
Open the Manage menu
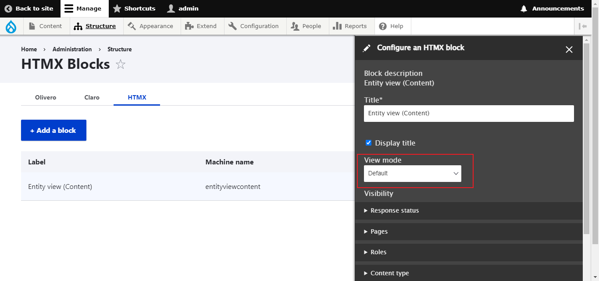pyautogui.click(x=84, y=8)
